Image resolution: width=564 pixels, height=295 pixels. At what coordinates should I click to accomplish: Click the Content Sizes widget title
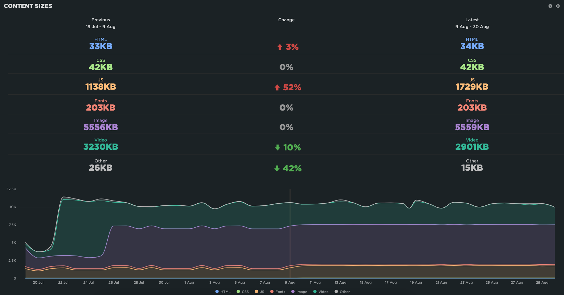[28, 6]
